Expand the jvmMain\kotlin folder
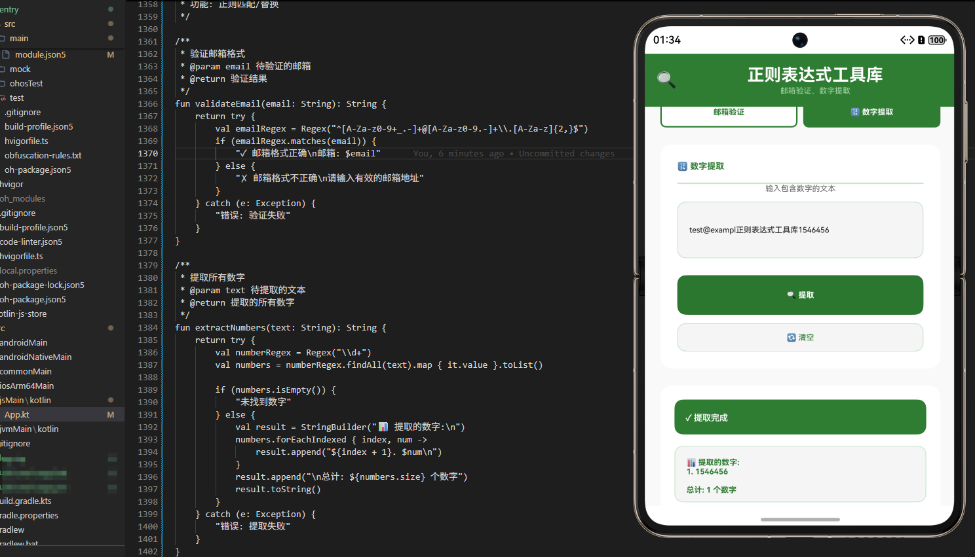975x557 pixels. [x=29, y=429]
